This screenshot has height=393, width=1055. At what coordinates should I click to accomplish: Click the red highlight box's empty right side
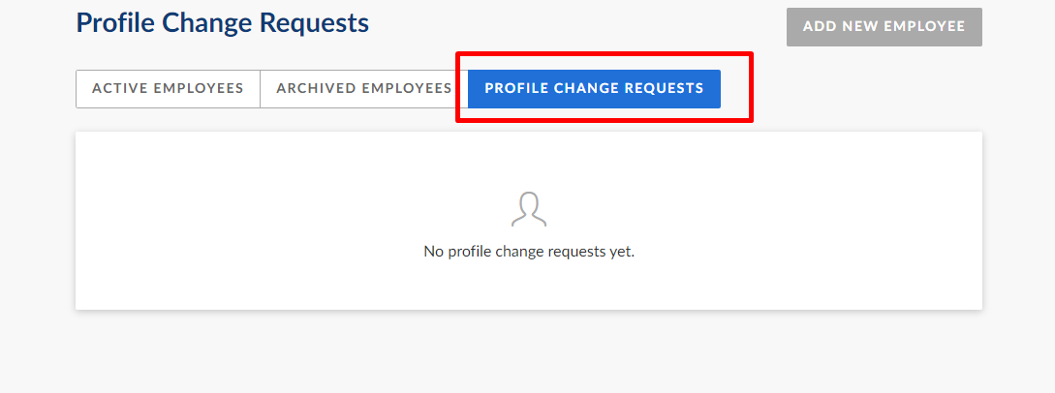point(735,89)
